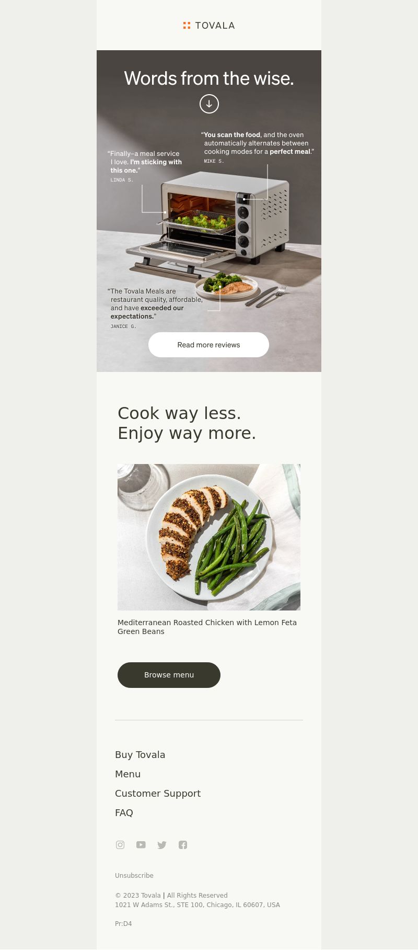Open Tovala's Instagram page icon
The height and width of the screenshot is (950, 418).
[x=120, y=845]
